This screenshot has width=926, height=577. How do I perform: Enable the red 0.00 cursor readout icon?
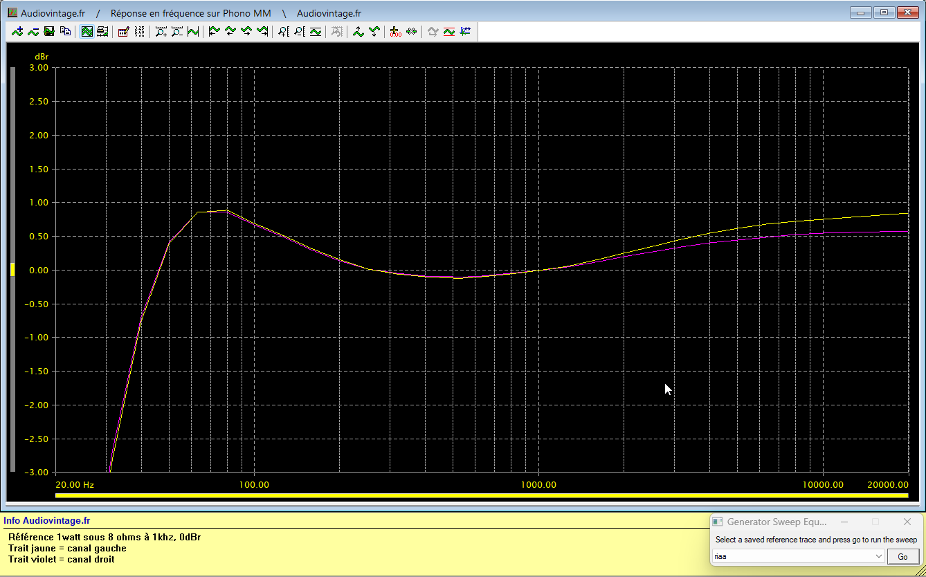click(396, 31)
